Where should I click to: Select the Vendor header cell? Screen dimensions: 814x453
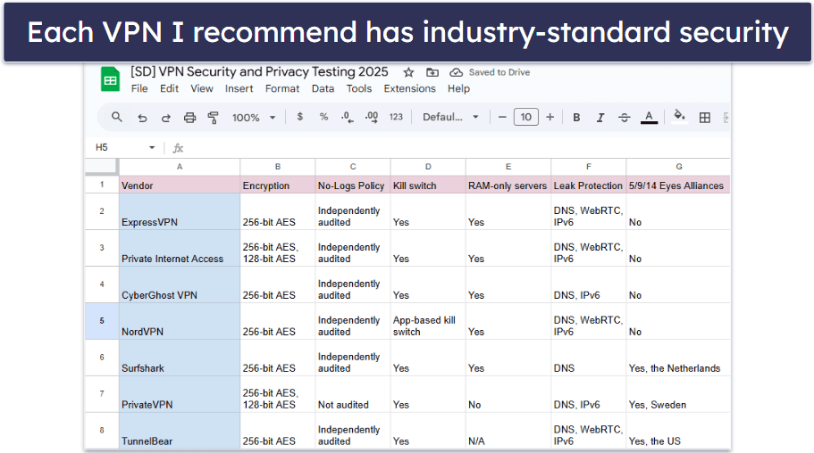pos(180,185)
